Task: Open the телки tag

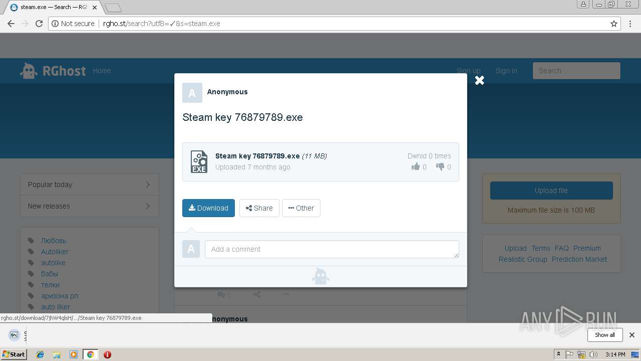Action: coord(50,285)
